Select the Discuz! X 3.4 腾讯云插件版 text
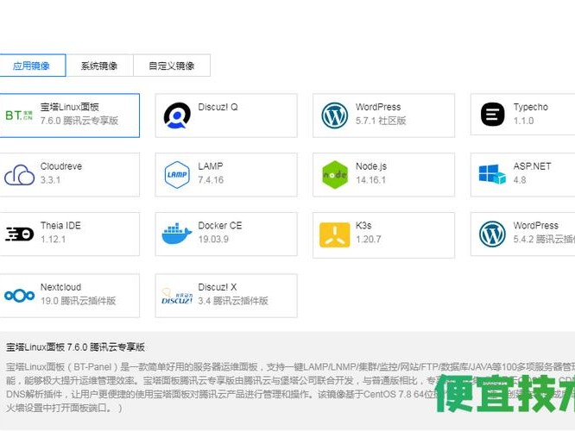Screen dimensions: 575x431 (x=233, y=301)
